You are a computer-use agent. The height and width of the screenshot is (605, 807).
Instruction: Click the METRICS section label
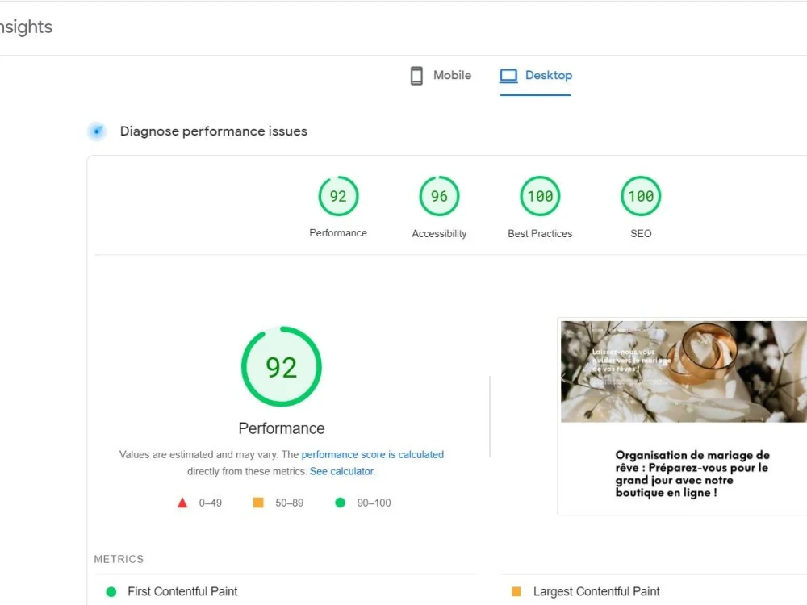click(119, 559)
